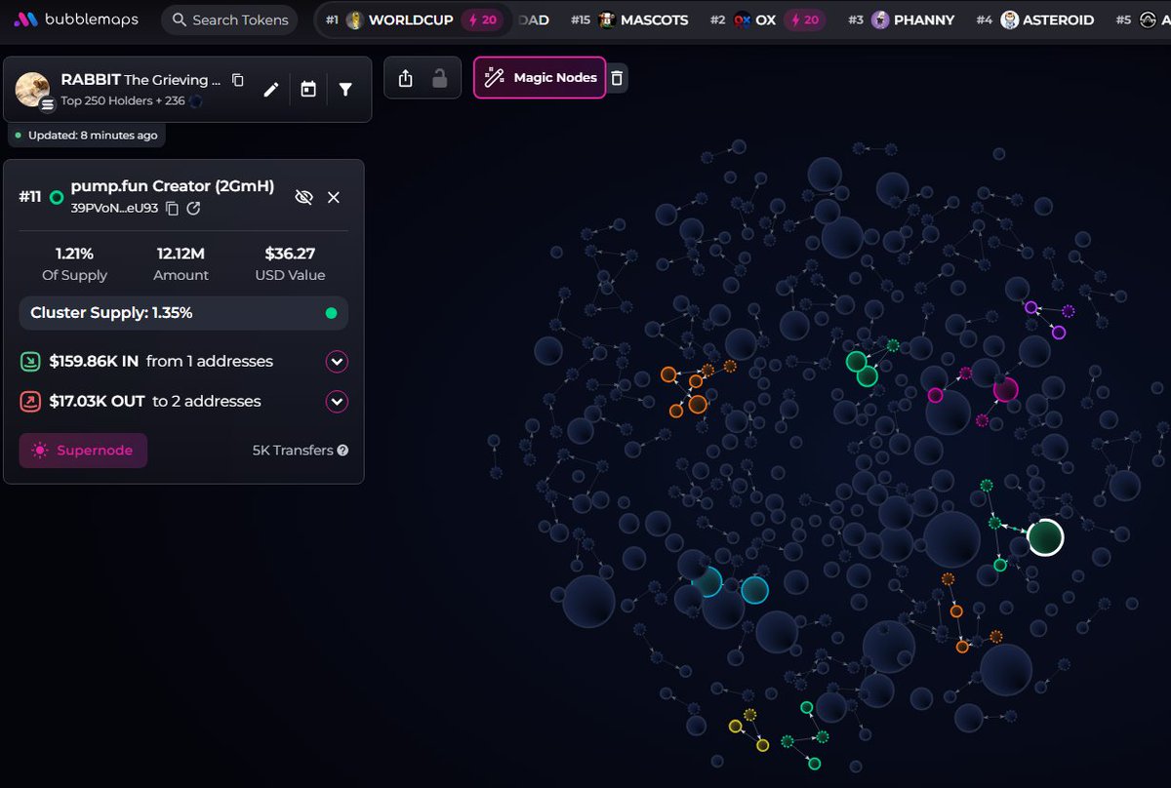The height and width of the screenshot is (788, 1171).
Task: Open the #15 MASCOTS trending token
Action: (x=629, y=20)
